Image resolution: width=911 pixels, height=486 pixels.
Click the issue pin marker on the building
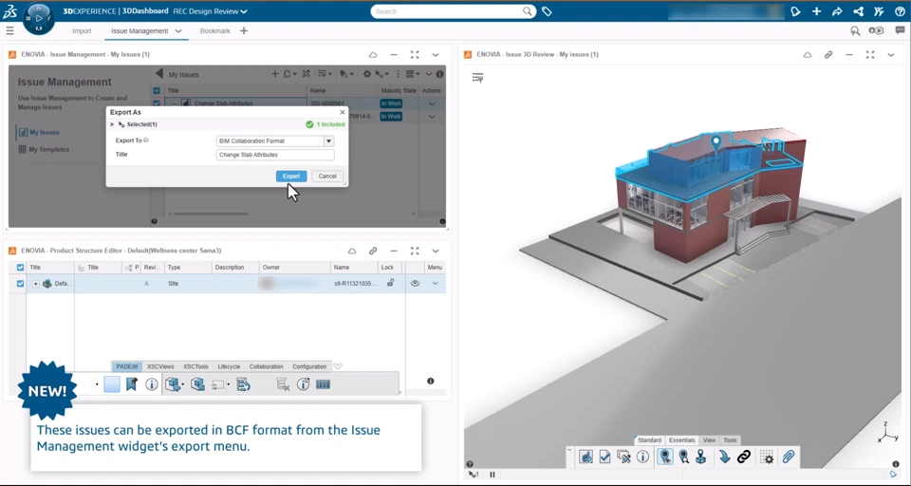(x=716, y=143)
